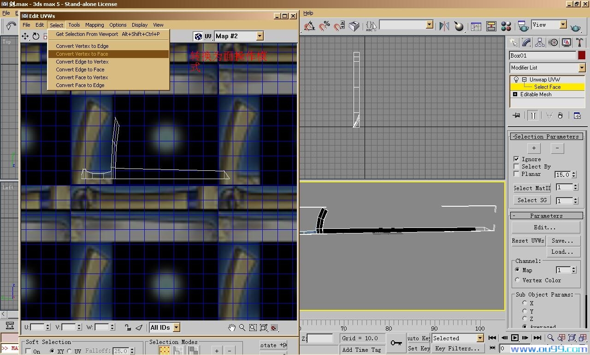The image size is (590, 355).
Task: Open the Curve Editor icon
Action: click(476, 26)
